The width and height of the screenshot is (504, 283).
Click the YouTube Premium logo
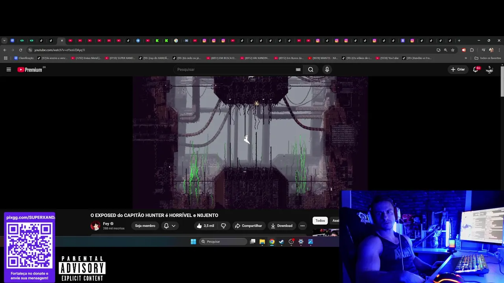pyautogui.click(x=30, y=70)
